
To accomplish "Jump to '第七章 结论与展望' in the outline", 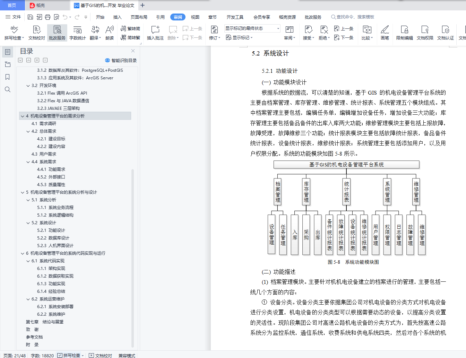I will [x=45, y=322].
